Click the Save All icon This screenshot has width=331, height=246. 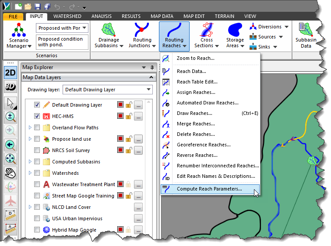47,7
